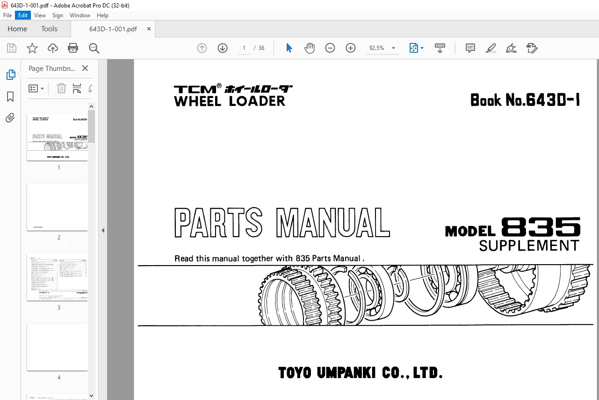Add the star bookmark for this file

pos(32,48)
